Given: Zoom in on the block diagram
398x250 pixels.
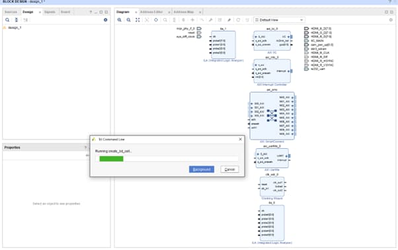Looking at the screenshot, I should pos(119,20).
